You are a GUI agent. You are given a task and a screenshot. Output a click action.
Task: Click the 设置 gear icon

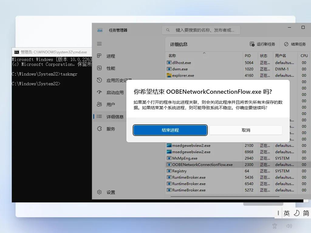click(x=99, y=192)
